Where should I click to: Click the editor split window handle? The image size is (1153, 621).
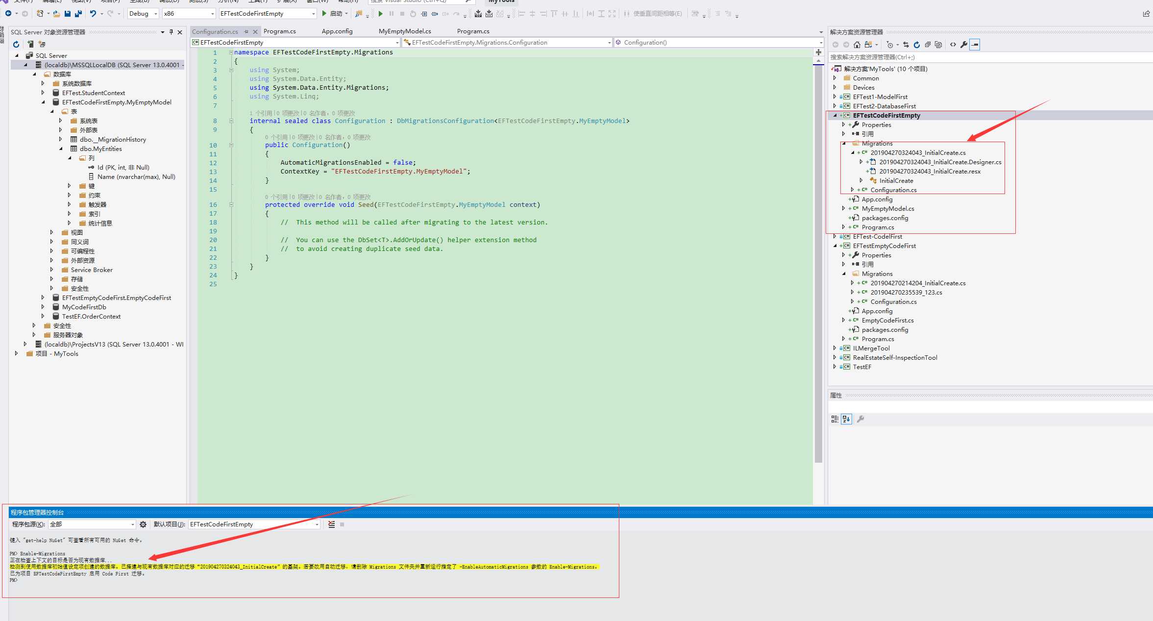[818, 52]
